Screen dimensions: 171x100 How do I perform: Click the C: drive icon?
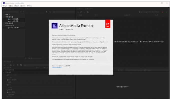point(9,19)
